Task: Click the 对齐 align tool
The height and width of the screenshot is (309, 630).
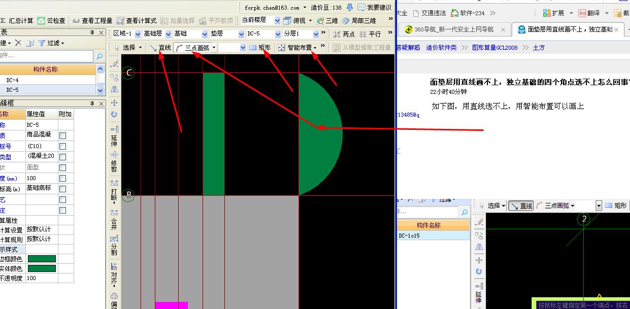Action: [114, 274]
